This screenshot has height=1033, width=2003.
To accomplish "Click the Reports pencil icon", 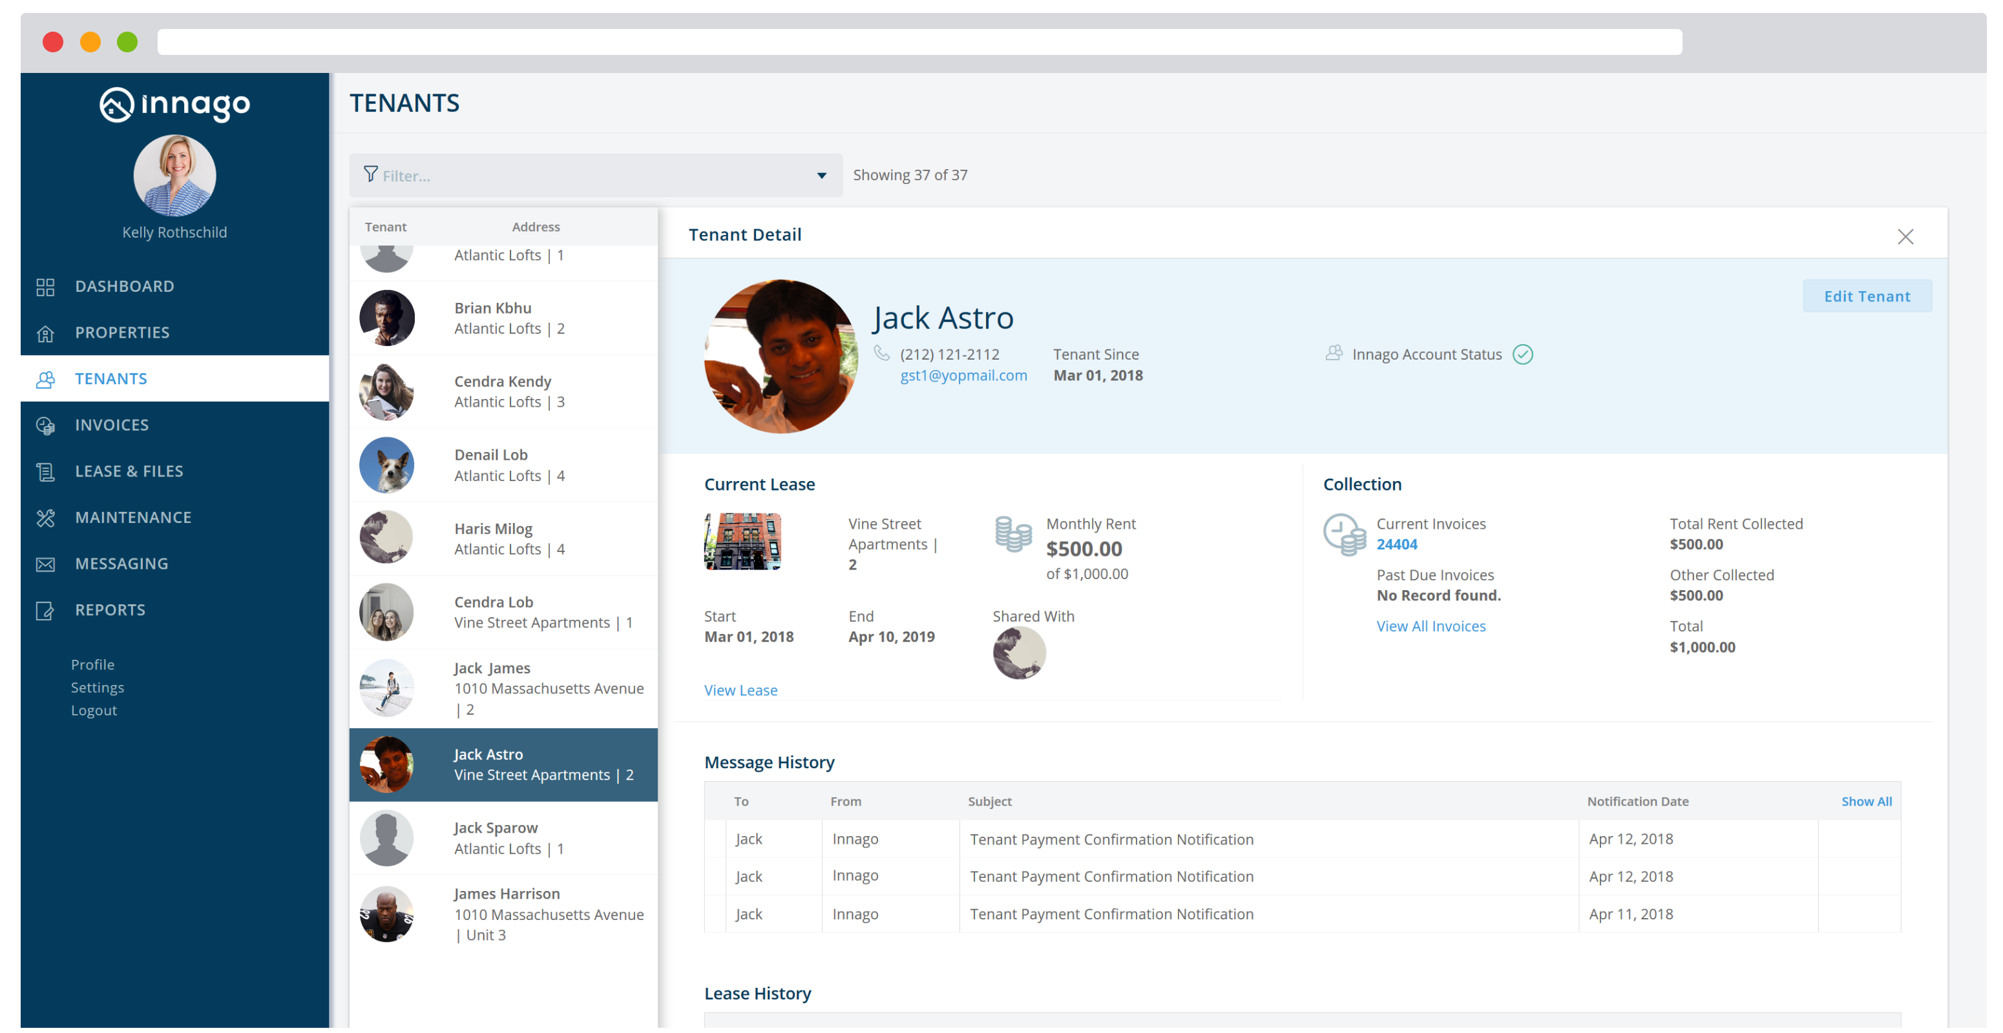I will (x=45, y=609).
